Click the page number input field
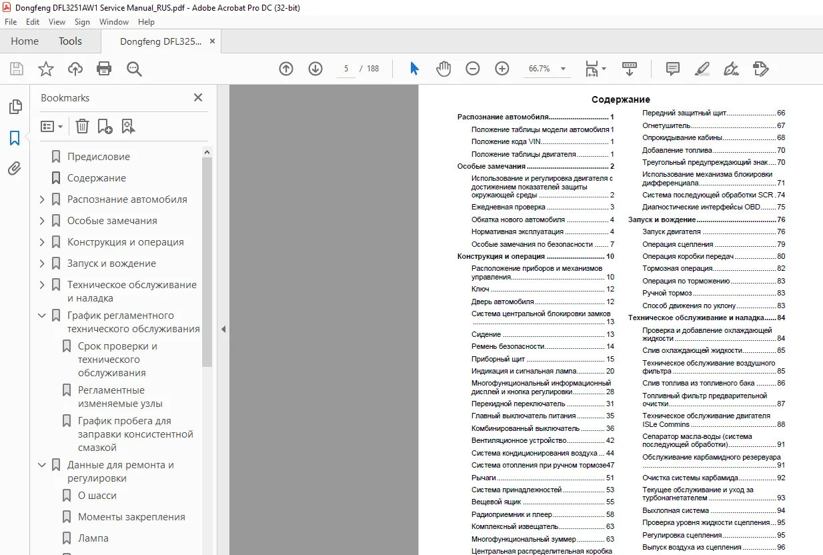This screenshot has width=823, height=555. click(346, 69)
